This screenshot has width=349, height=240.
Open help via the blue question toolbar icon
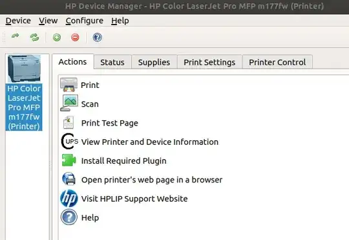pyautogui.click(x=97, y=38)
